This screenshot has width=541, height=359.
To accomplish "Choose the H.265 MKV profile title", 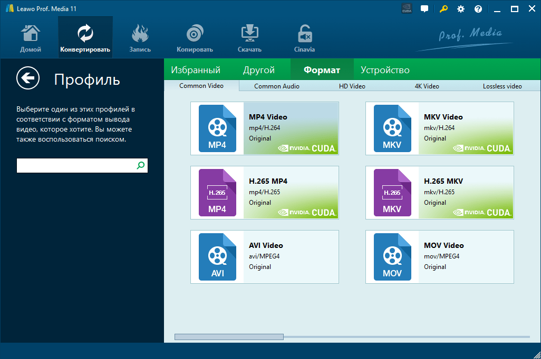I will 443,181.
